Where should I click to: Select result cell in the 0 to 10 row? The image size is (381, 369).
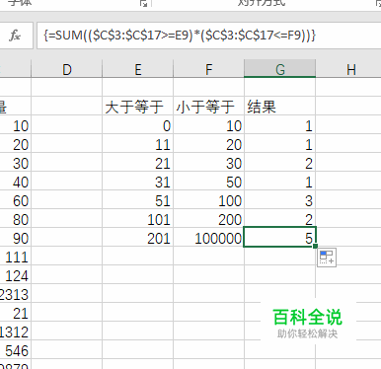pyautogui.click(x=280, y=125)
